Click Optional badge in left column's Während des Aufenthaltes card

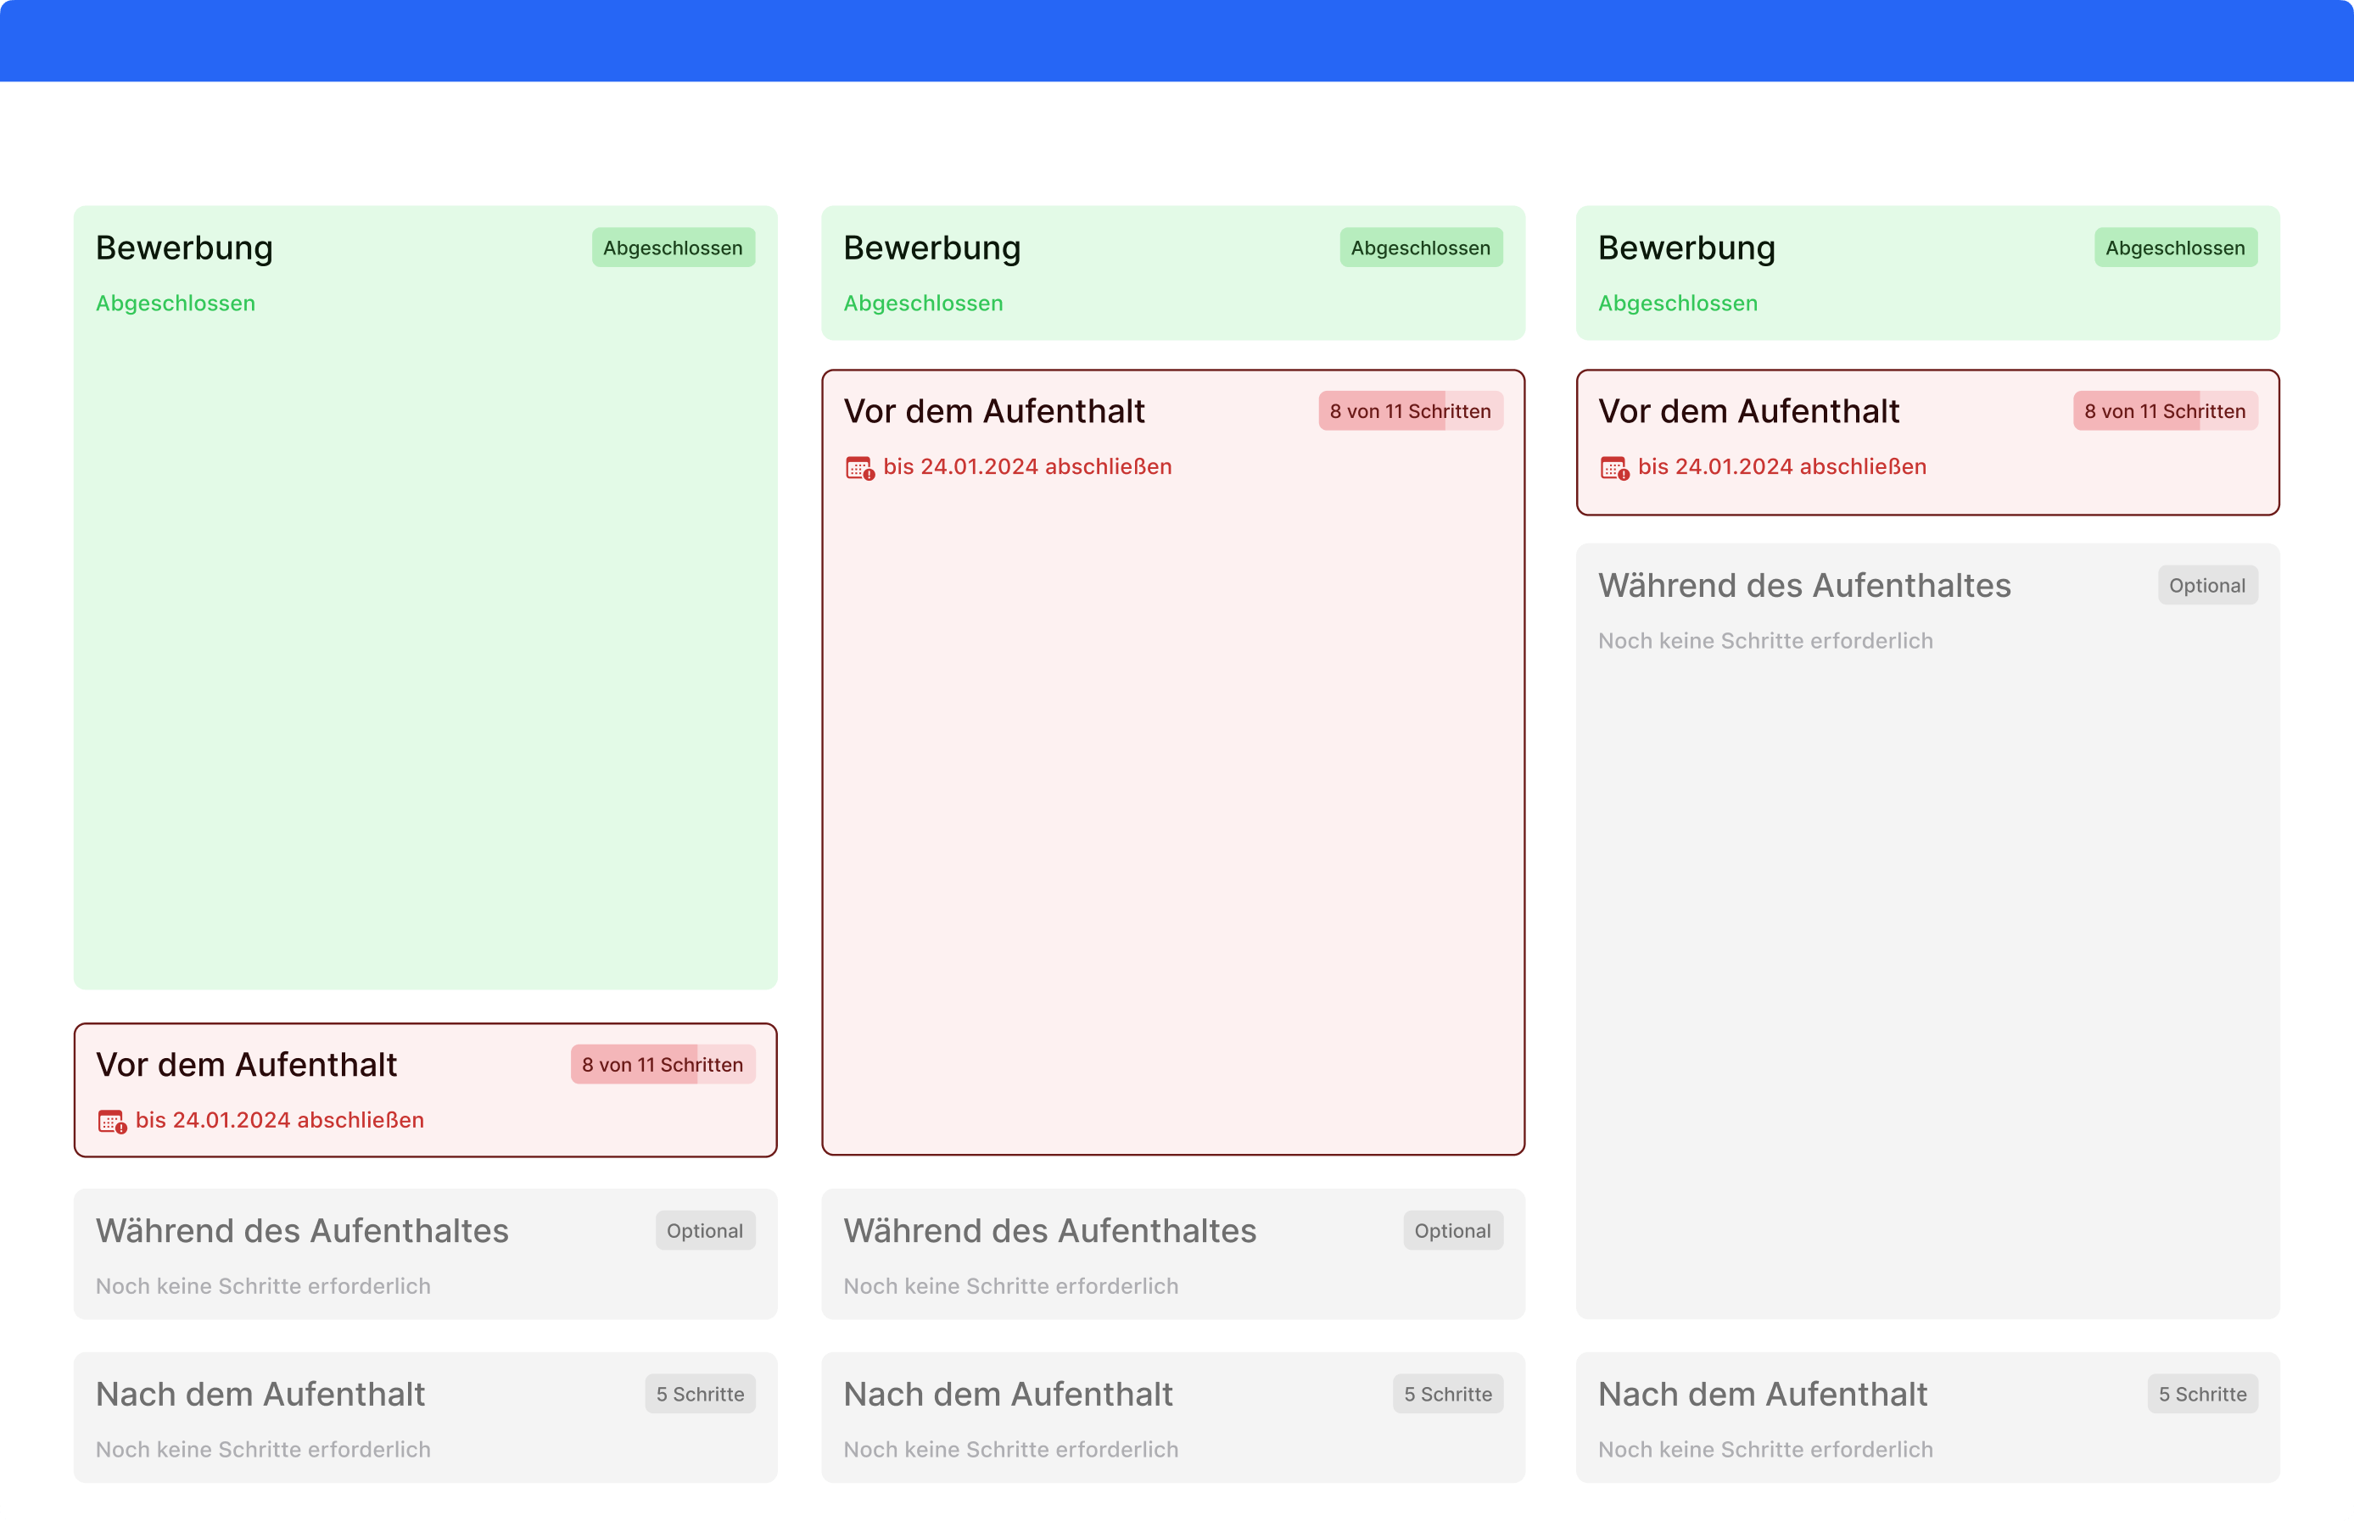(705, 1231)
